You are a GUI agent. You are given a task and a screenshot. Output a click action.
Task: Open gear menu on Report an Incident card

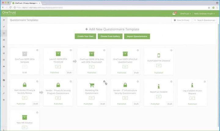171,81
